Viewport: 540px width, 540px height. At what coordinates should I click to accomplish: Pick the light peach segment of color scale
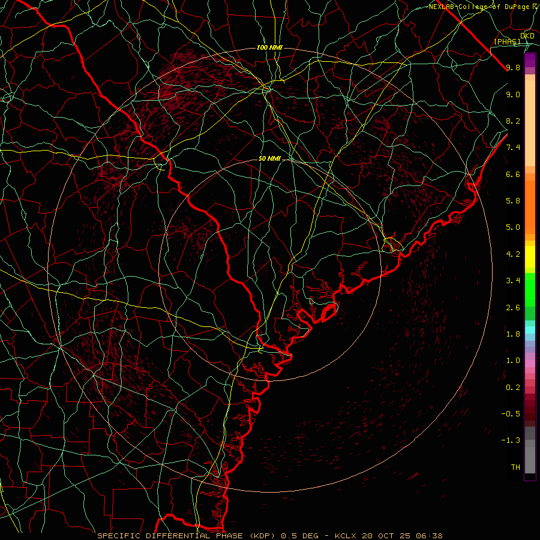coord(530,123)
